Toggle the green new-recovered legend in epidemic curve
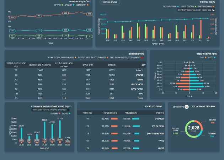The width and height of the screenshot is (224, 160). [x=188, y=6]
